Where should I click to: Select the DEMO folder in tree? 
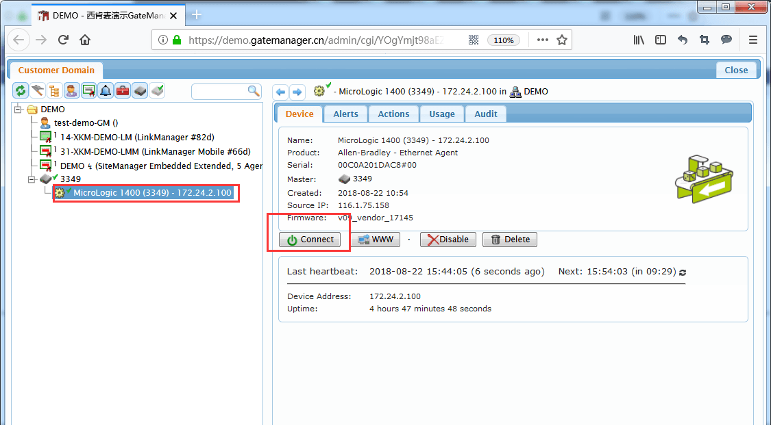tap(53, 109)
